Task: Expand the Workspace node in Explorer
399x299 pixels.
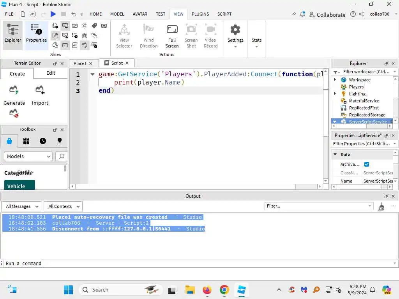Action: (x=335, y=79)
